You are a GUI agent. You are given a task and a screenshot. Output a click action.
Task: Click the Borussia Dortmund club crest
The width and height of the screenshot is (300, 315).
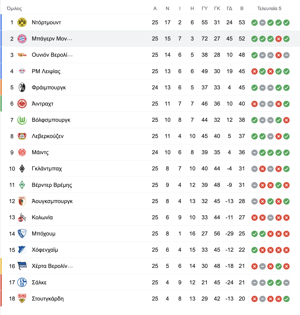coord(22,22)
